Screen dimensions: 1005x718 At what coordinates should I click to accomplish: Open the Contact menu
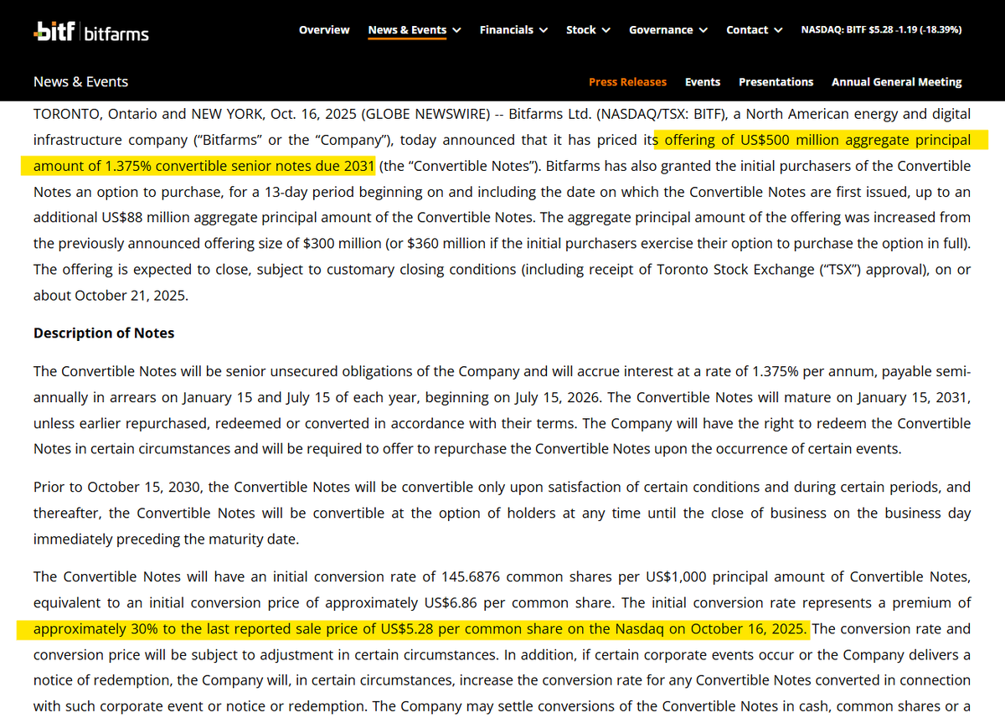point(747,30)
